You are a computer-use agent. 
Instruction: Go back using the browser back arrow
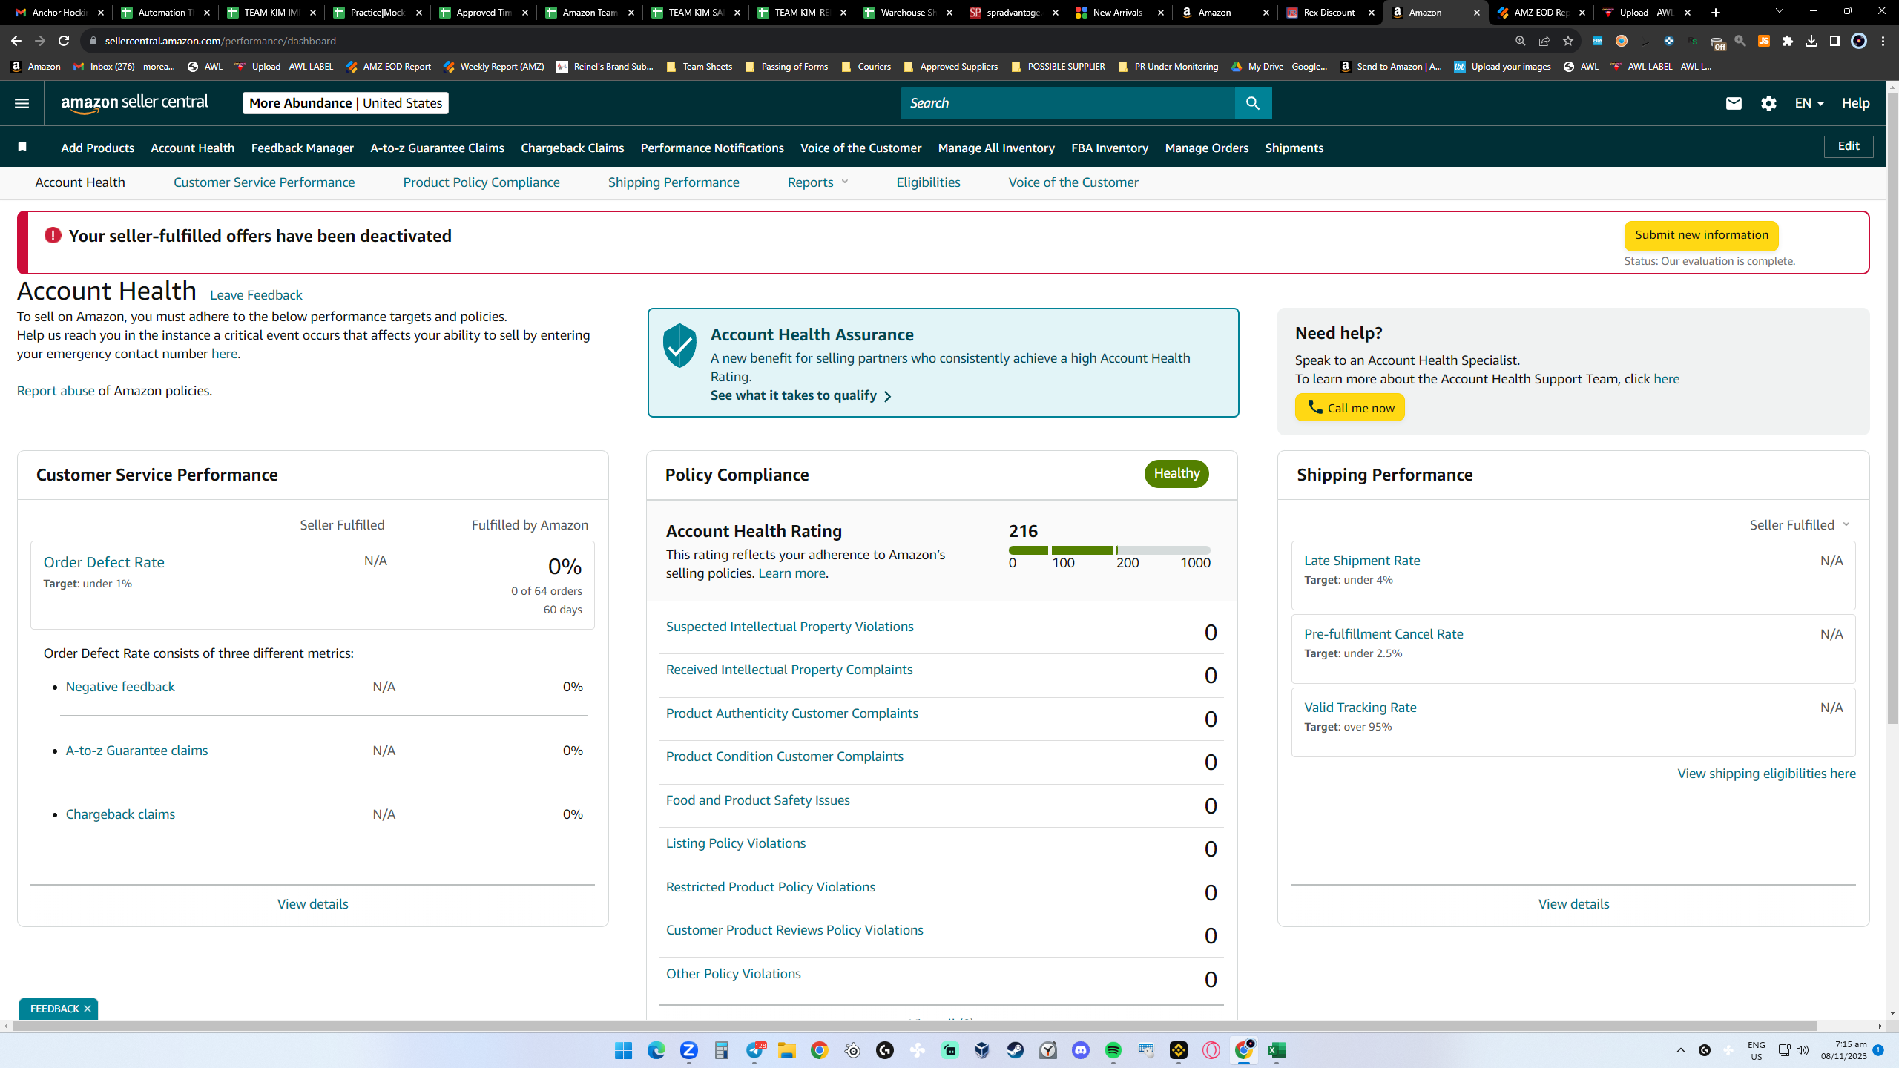click(x=16, y=41)
